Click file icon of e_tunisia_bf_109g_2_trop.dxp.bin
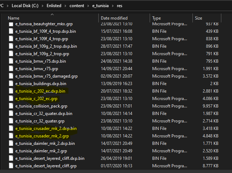The height and width of the screenshot is (173, 232). (x=11, y=46)
